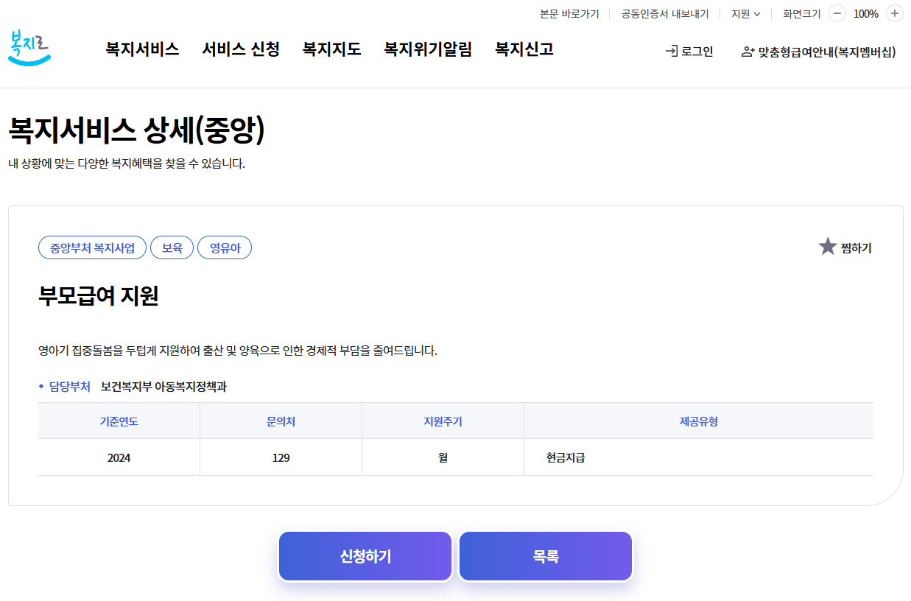Click the 보육 category tag
911x601 pixels.
click(172, 247)
